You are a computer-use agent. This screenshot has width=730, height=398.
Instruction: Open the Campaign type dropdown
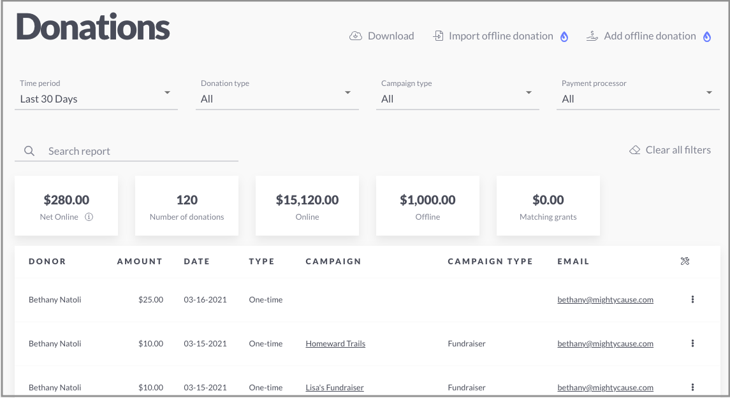pyautogui.click(x=458, y=94)
